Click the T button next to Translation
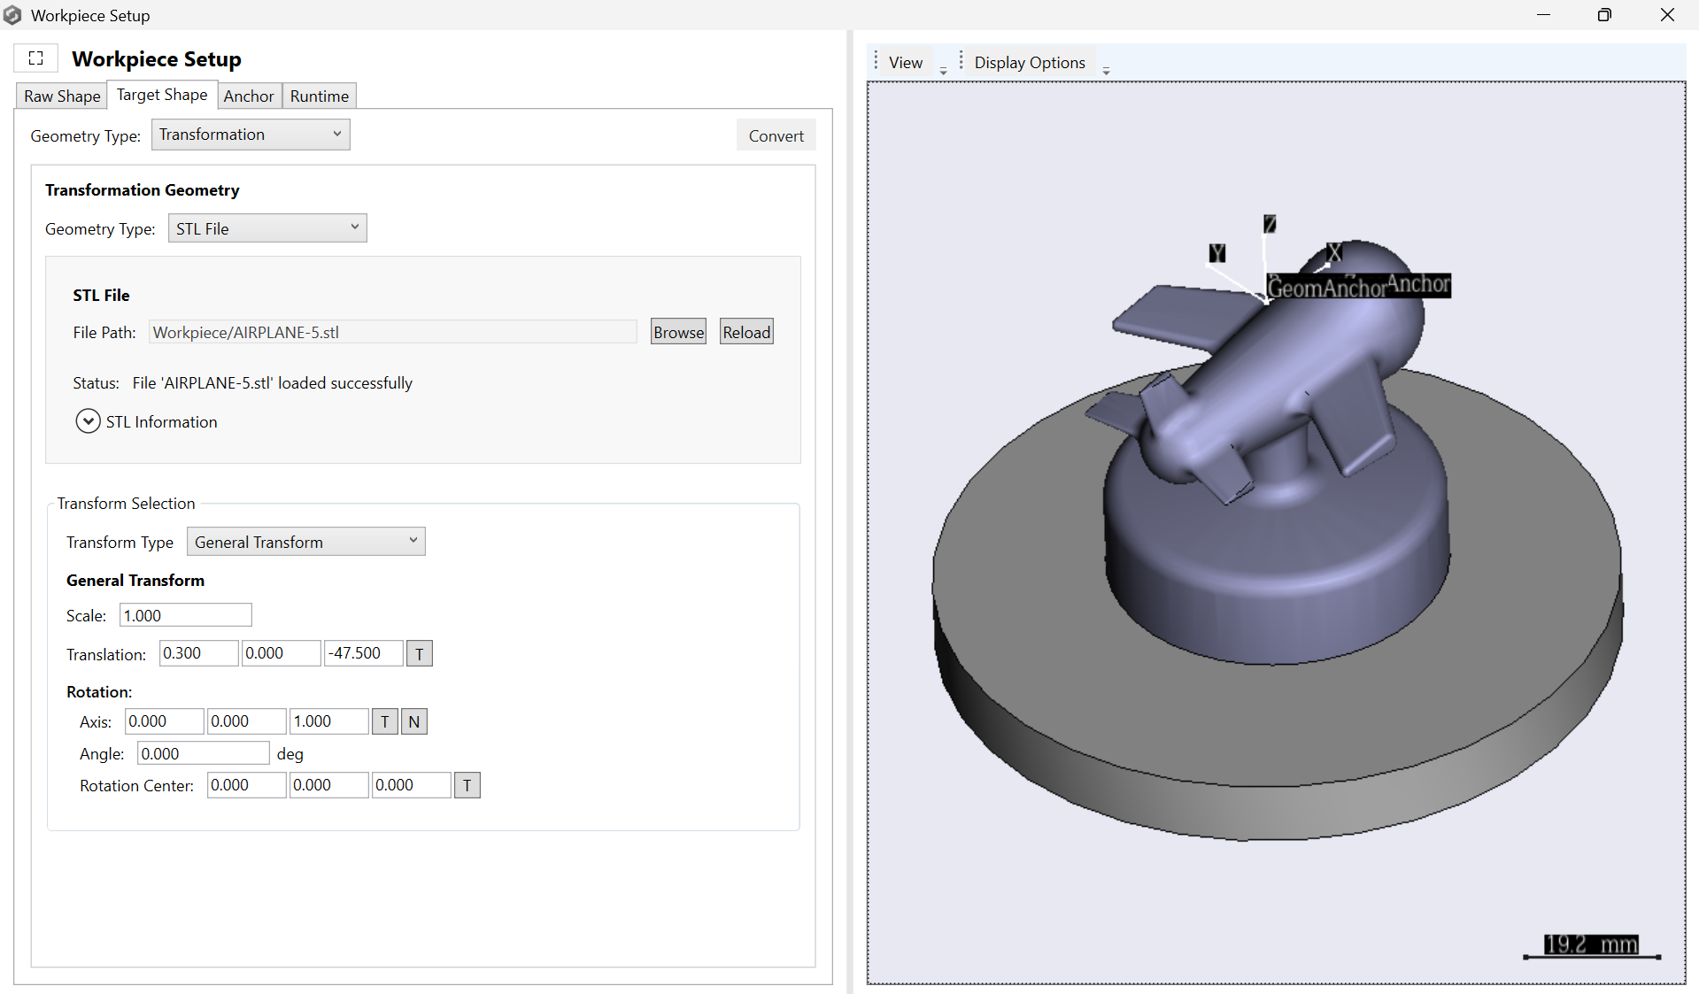The image size is (1699, 994). click(x=419, y=654)
